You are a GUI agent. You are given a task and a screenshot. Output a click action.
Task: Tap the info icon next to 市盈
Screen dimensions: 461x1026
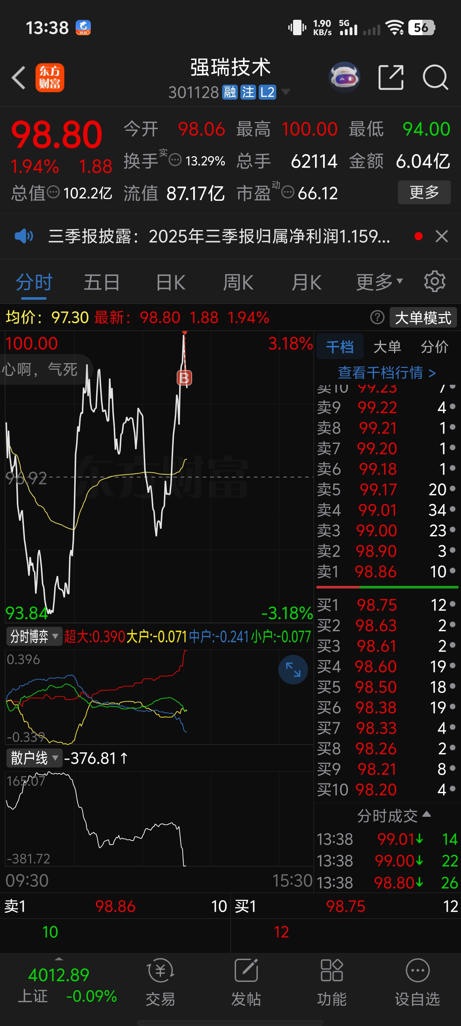click(x=288, y=192)
